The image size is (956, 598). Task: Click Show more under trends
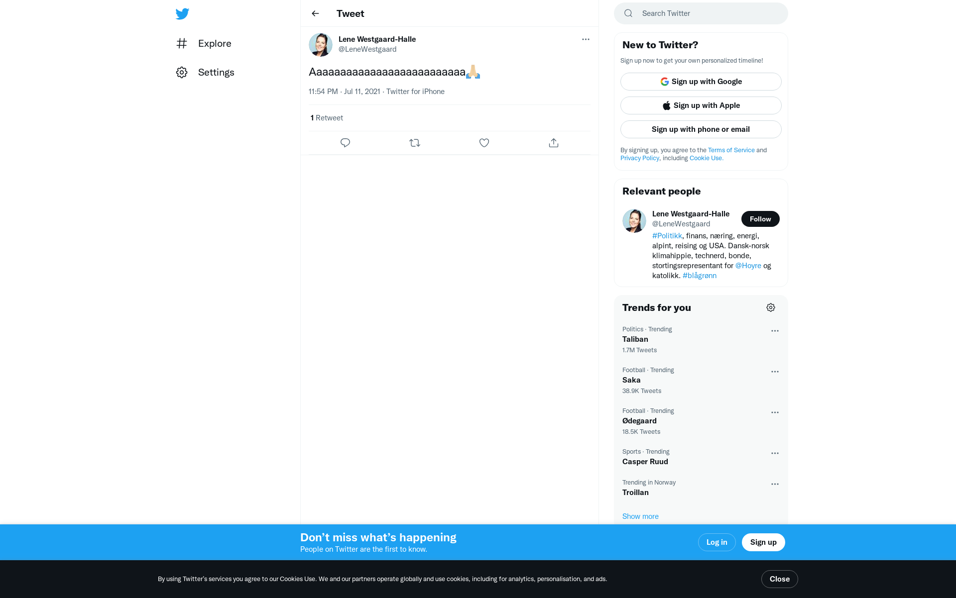coord(640,516)
